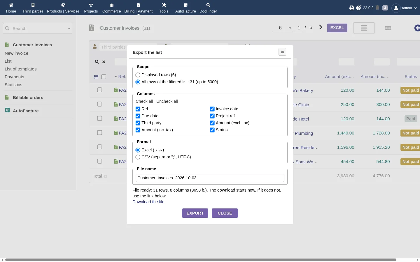The image size is (420, 262).
Task: Open AutoFacture top menu icon
Action: 186,5
